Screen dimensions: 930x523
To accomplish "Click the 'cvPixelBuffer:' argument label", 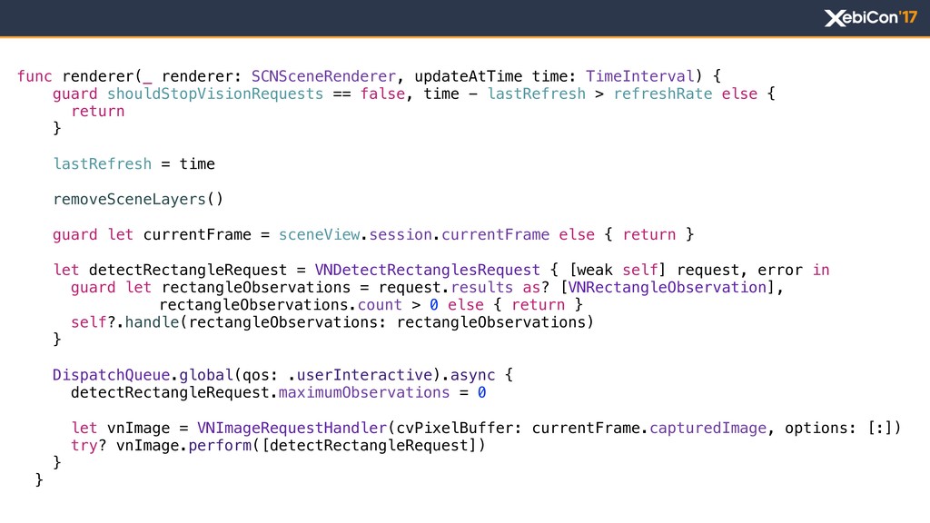I will point(459,429).
